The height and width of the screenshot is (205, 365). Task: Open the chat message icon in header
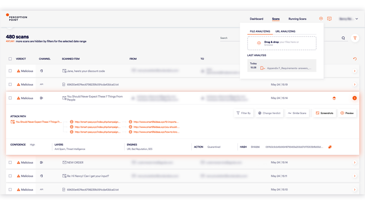pos(329,19)
